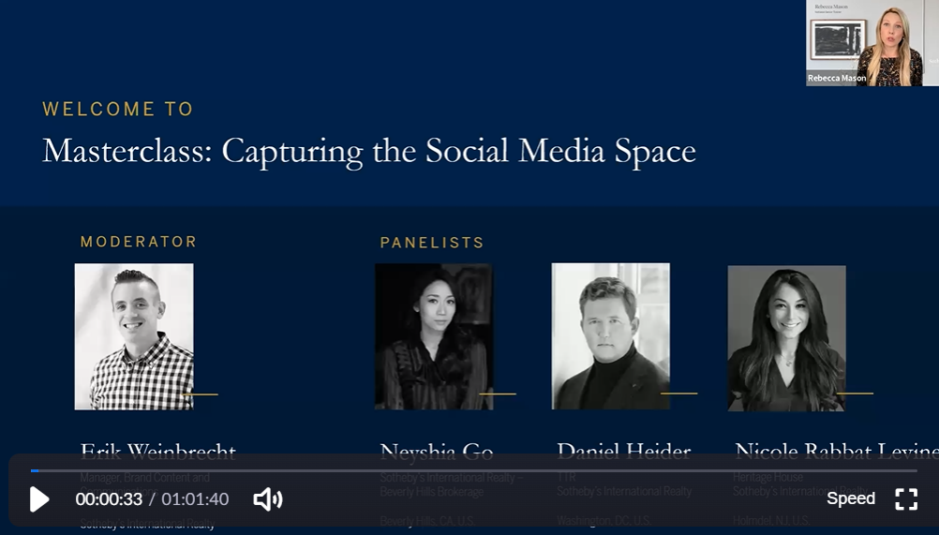Click the 'WELCOME TO' heading
Image resolution: width=939 pixels, height=535 pixels.
pos(117,109)
